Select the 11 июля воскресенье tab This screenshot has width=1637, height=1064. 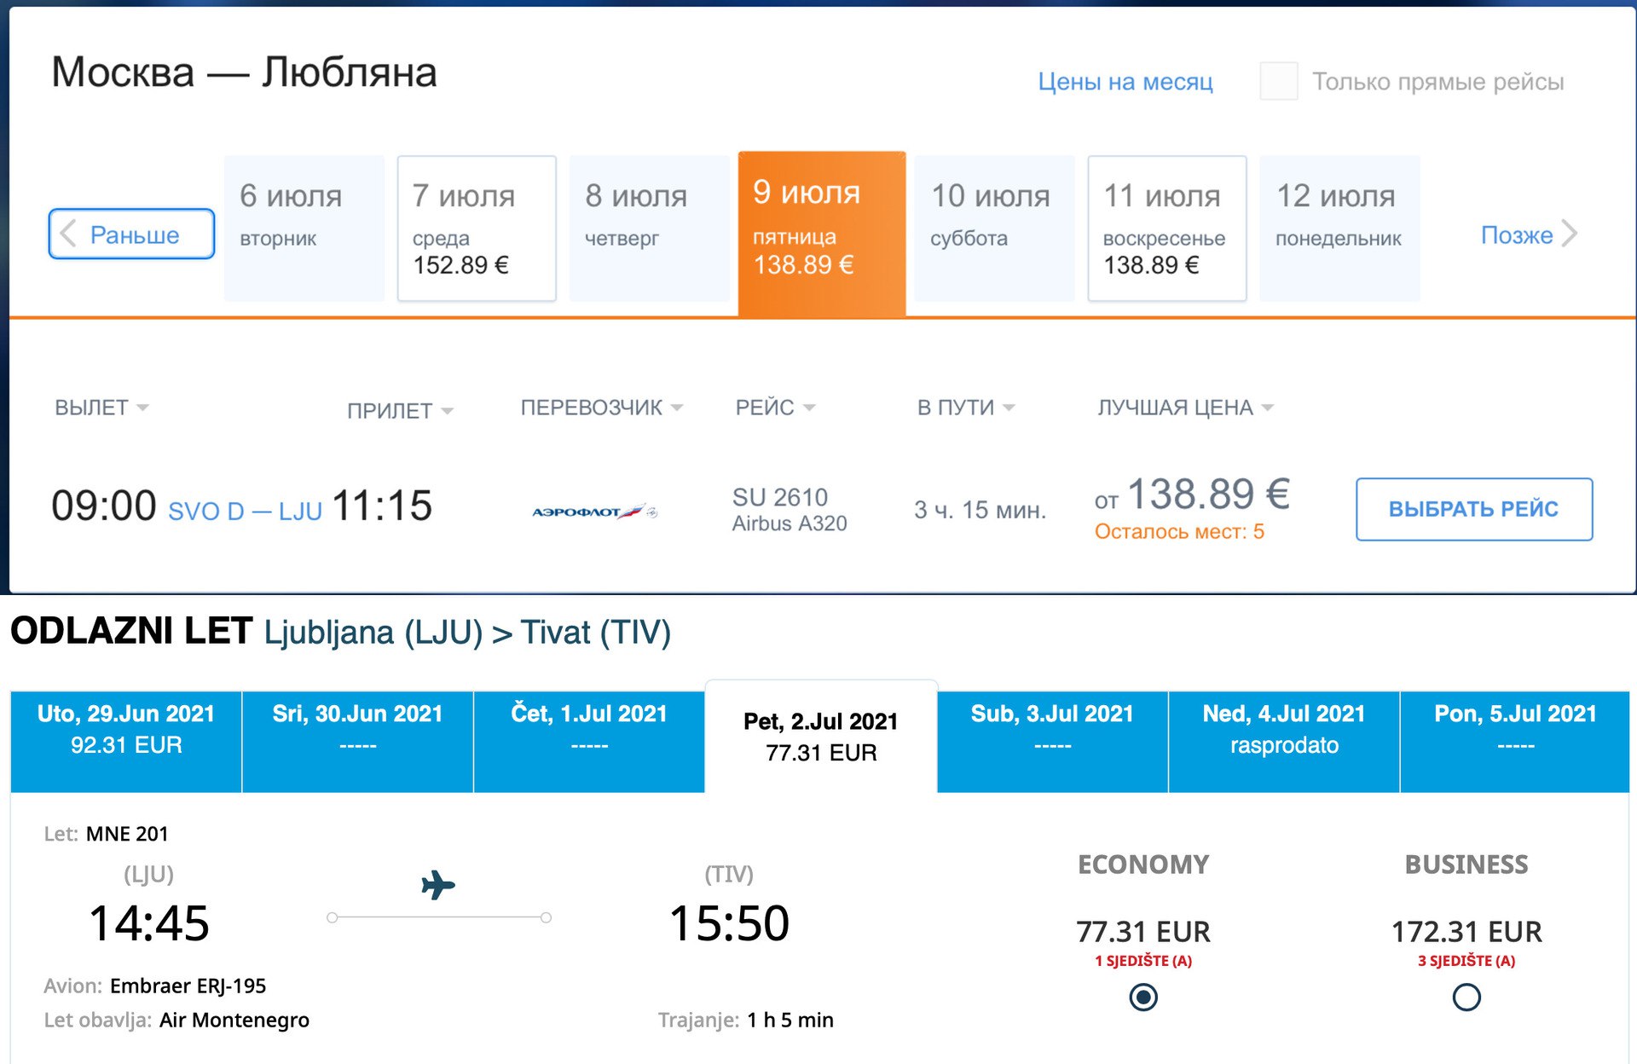click(1166, 228)
